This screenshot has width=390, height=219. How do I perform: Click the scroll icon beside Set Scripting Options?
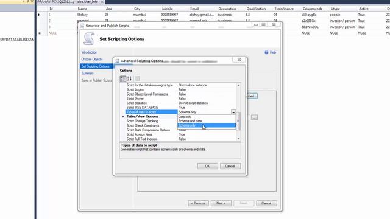coord(89,39)
